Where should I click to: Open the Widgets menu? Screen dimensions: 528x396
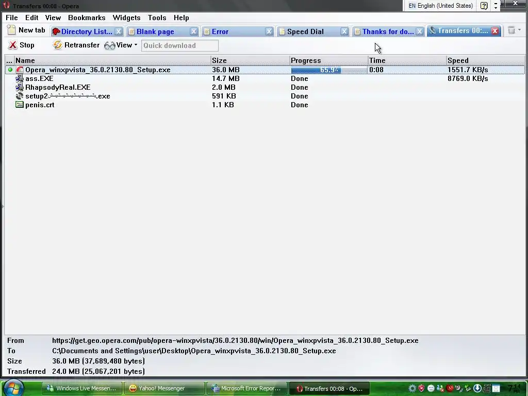126,18
